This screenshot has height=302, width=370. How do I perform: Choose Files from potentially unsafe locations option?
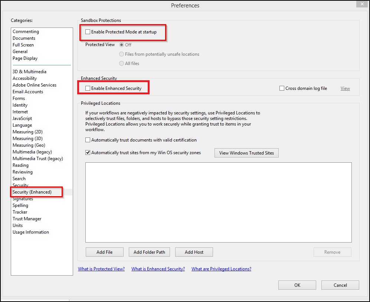121,54
